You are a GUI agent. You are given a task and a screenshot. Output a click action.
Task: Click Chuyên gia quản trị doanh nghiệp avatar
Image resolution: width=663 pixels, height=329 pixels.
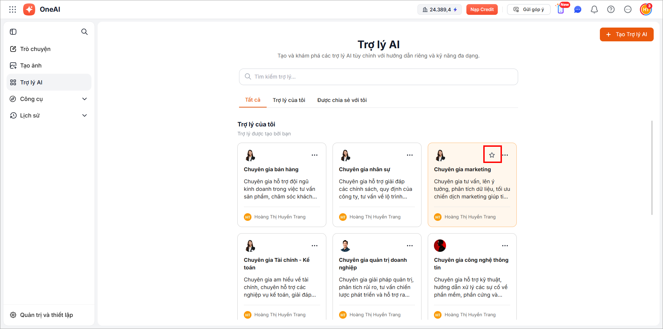coord(345,246)
